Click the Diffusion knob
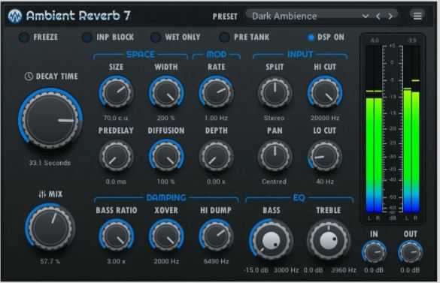 pos(166,156)
